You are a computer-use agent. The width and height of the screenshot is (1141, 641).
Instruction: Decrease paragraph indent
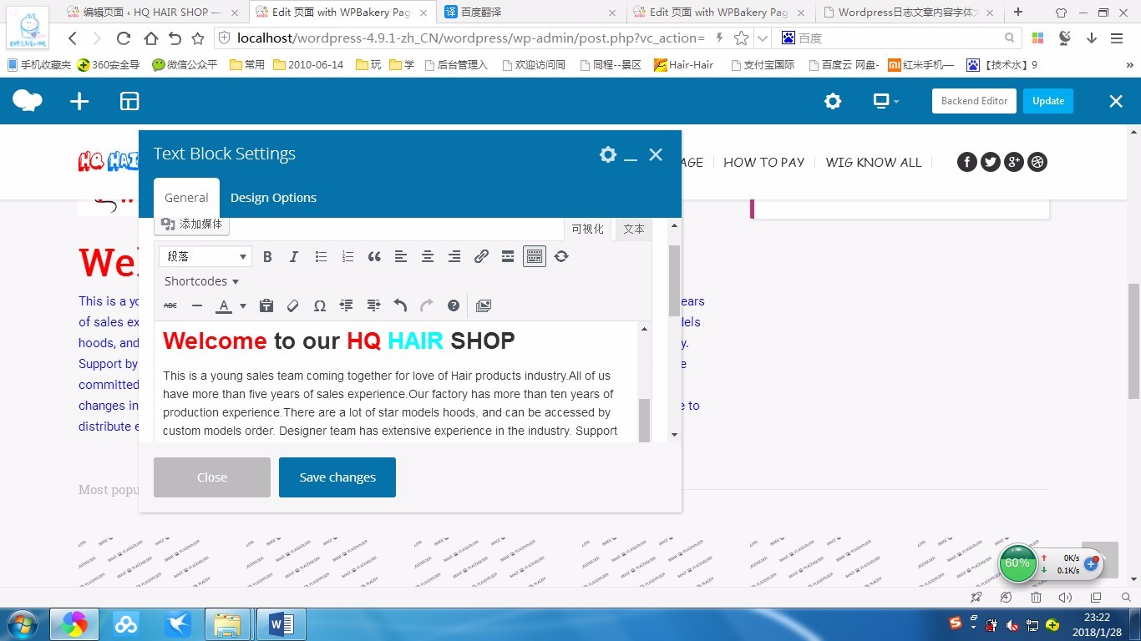[347, 306]
